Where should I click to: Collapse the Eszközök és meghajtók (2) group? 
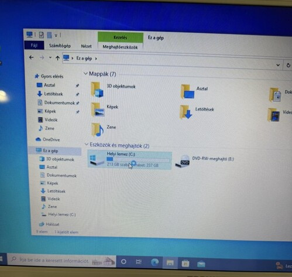[87, 145]
